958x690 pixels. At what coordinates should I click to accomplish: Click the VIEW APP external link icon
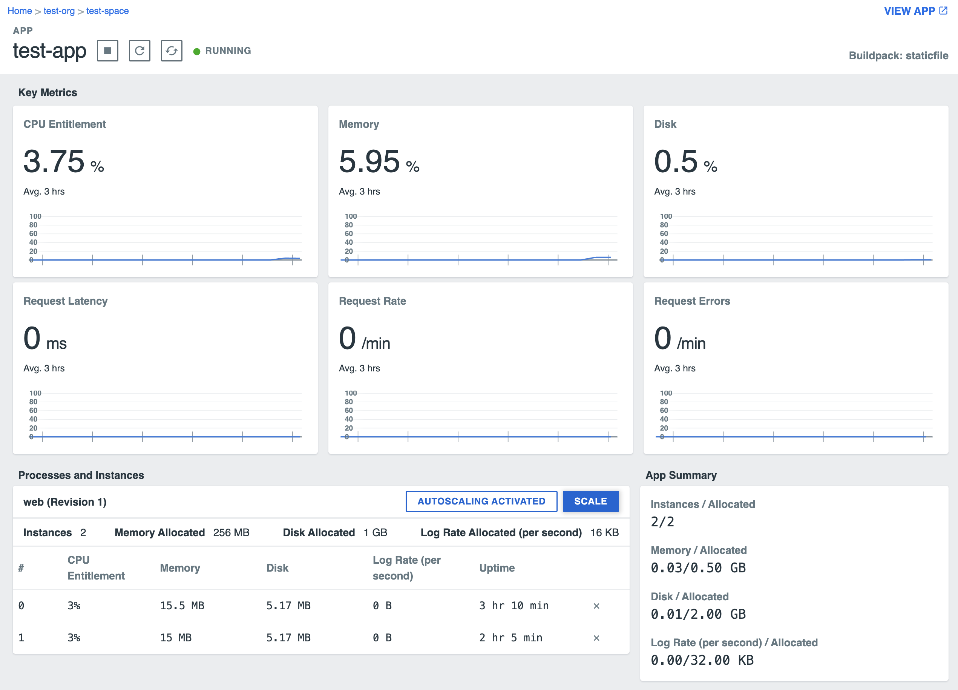click(947, 11)
